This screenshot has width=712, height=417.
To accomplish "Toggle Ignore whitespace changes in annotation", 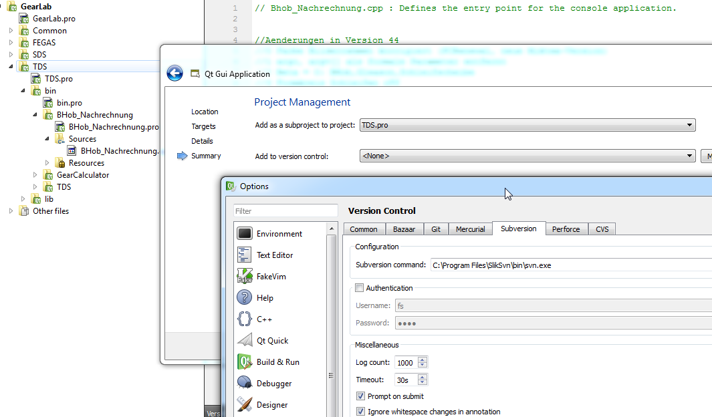I will tap(361, 412).
